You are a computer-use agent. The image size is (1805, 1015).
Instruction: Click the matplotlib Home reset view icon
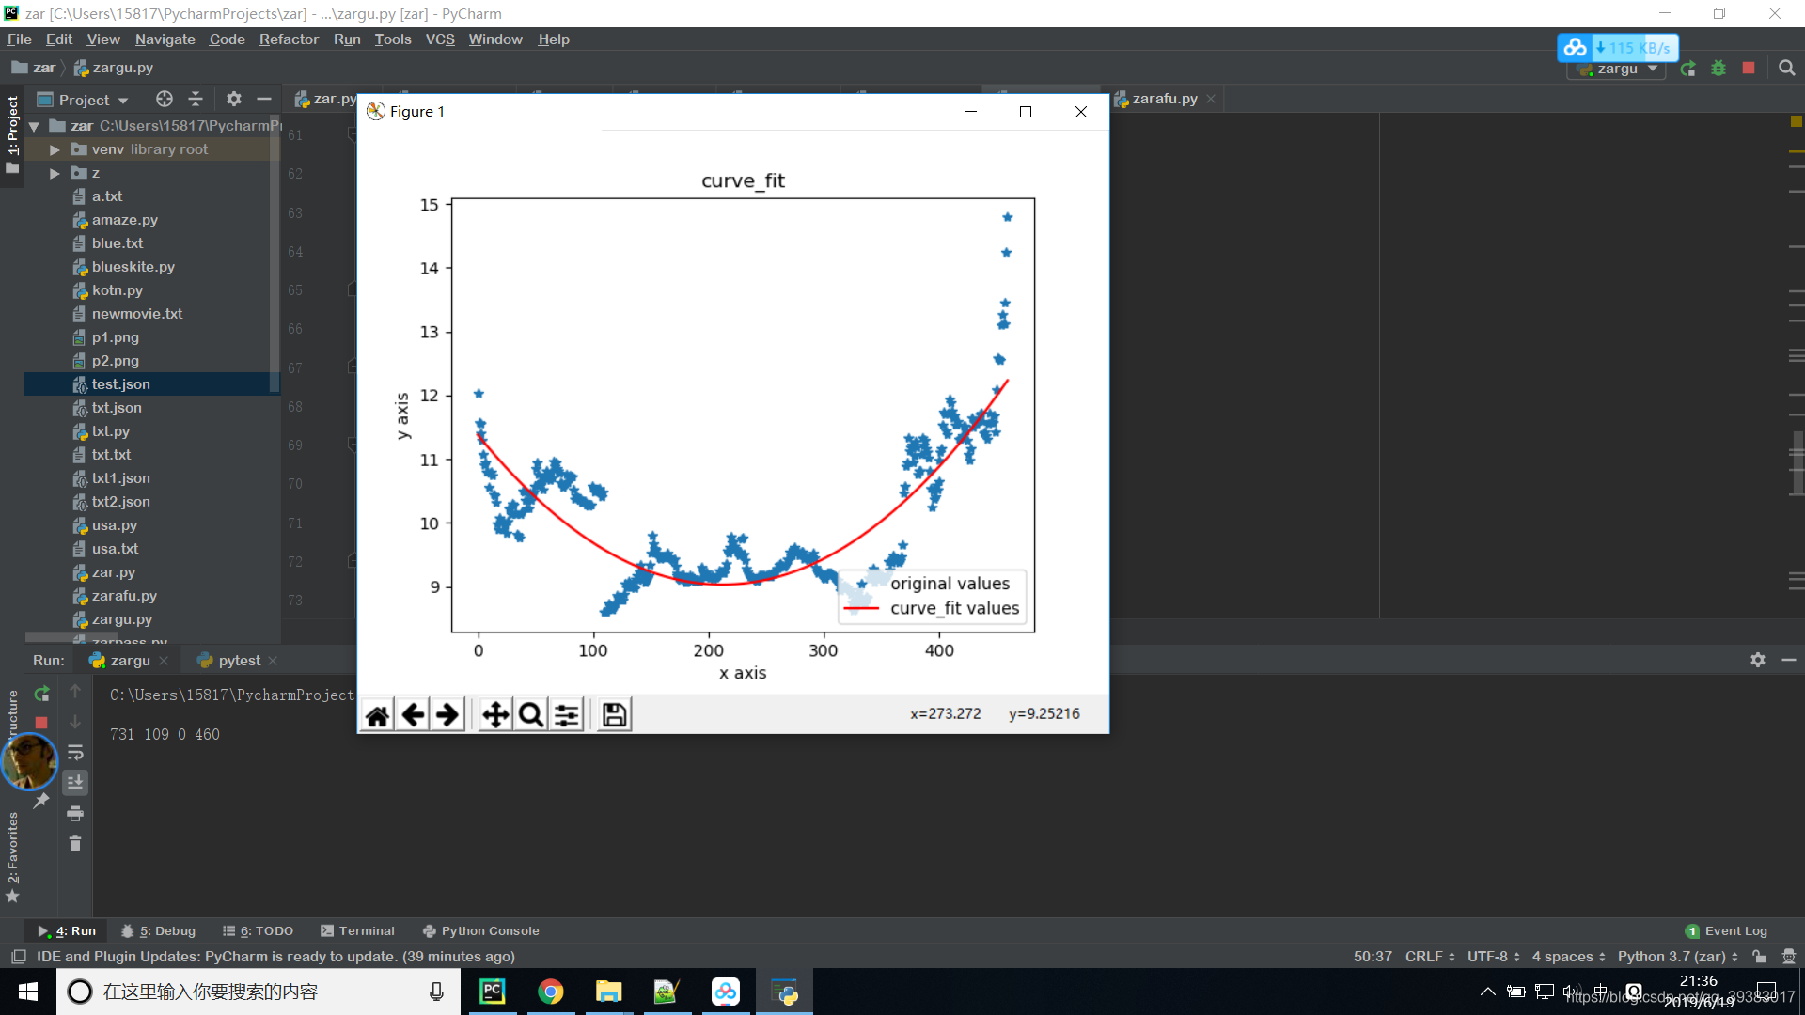pyautogui.click(x=378, y=715)
